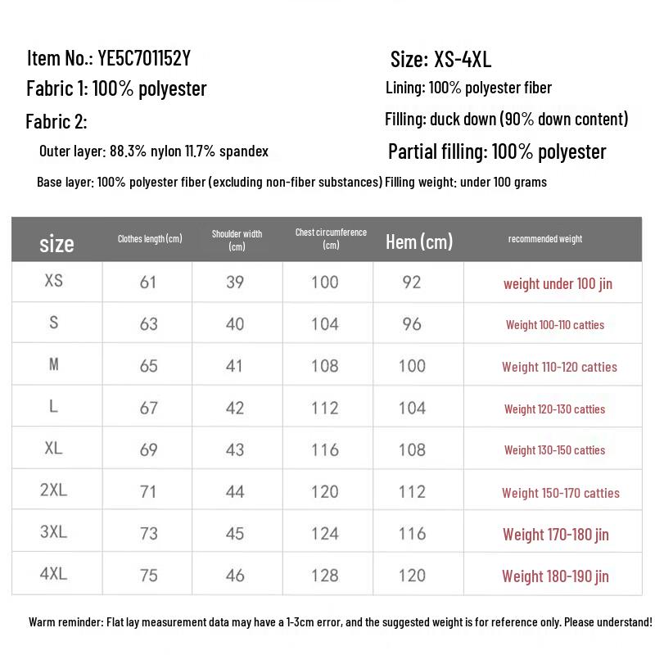
Task: Click the "Warm reminder" note at bottom
Action: [x=341, y=622]
